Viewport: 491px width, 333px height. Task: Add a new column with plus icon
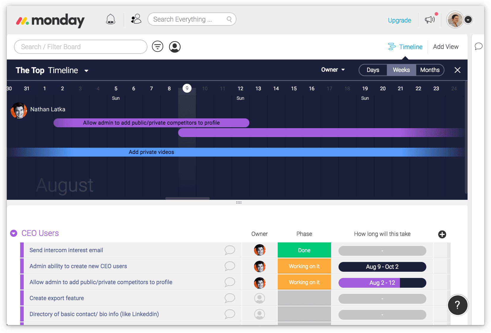442,234
